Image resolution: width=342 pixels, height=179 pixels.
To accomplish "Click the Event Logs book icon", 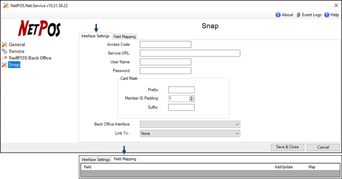I will tap(298, 15).
